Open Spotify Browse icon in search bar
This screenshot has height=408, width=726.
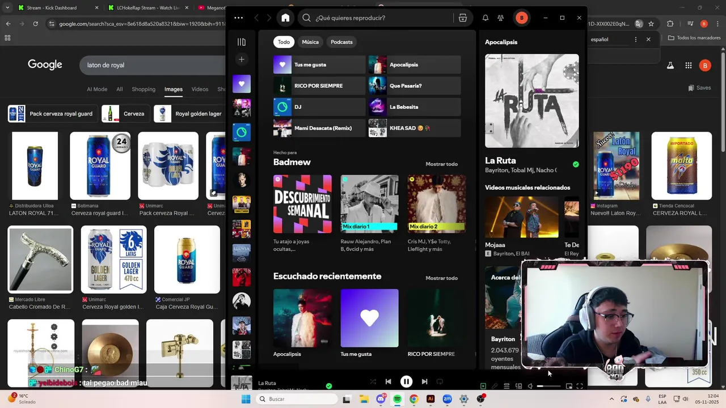pos(463,18)
